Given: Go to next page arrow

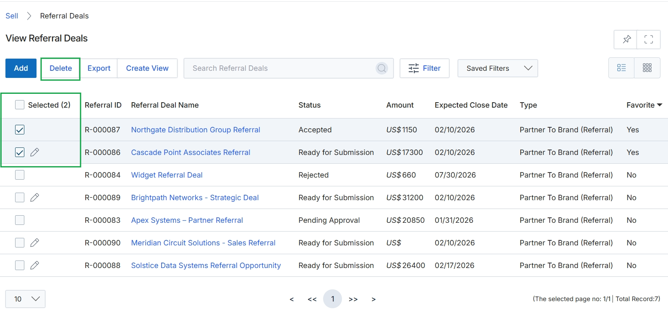Looking at the screenshot, I should 373,299.
